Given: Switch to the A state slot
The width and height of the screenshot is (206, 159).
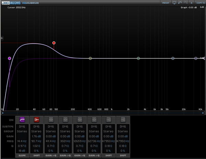Looking at the screenshot, I should pyautogui.click(x=192, y=3).
